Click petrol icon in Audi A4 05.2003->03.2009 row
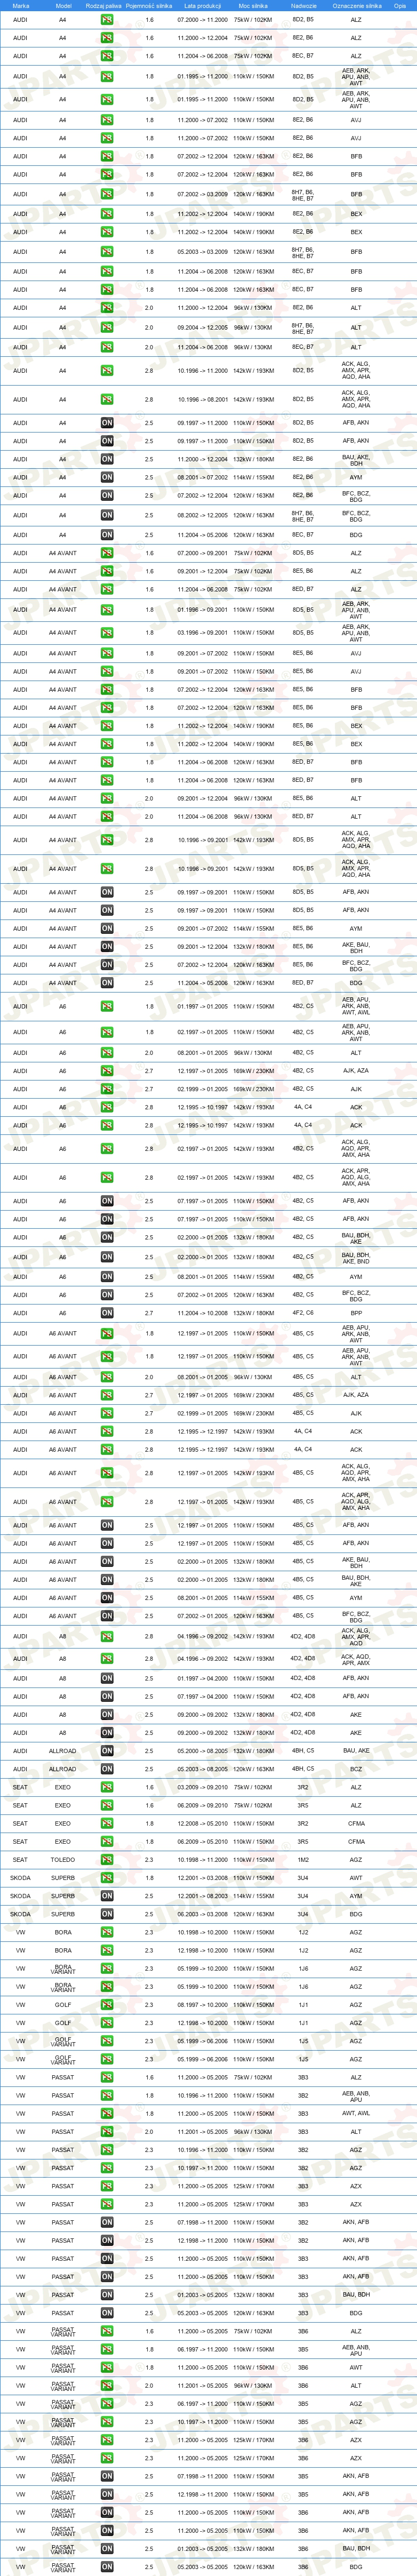Image resolution: width=417 pixels, height=2576 pixels. [x=107, y=252]
